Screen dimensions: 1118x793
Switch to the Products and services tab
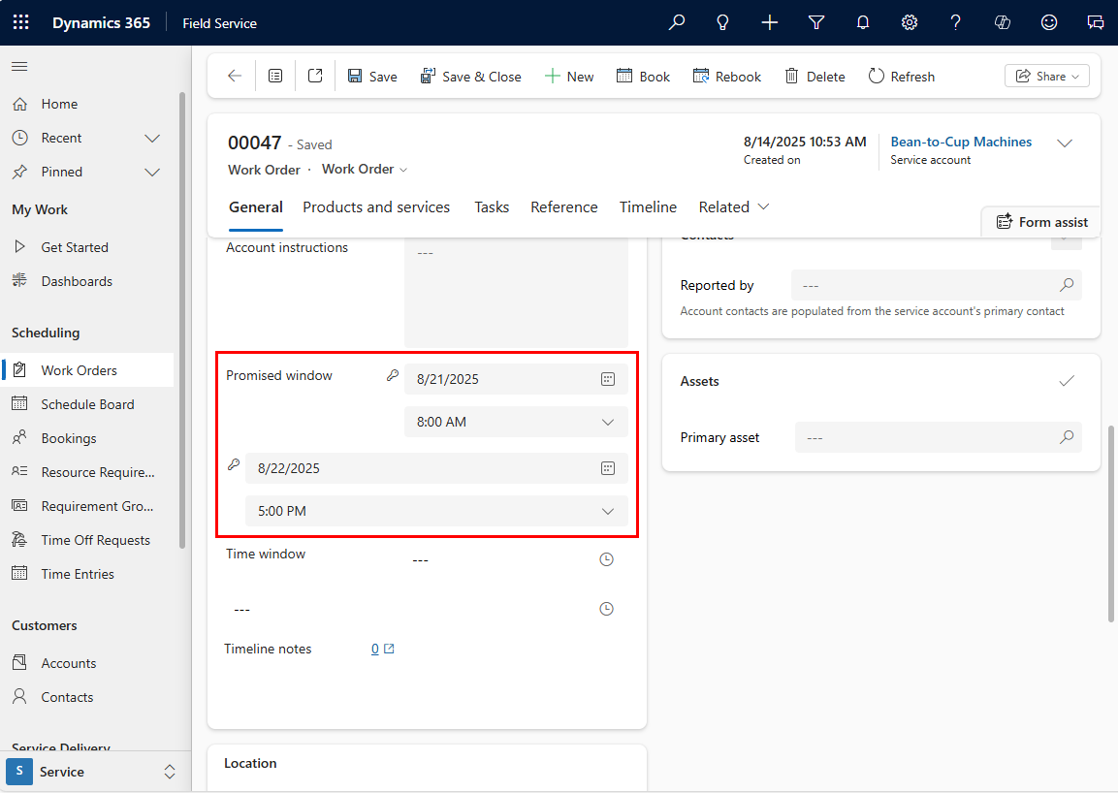(376, 206)
